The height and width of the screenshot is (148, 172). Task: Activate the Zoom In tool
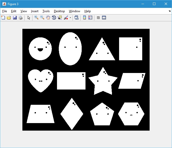(36, 18)
